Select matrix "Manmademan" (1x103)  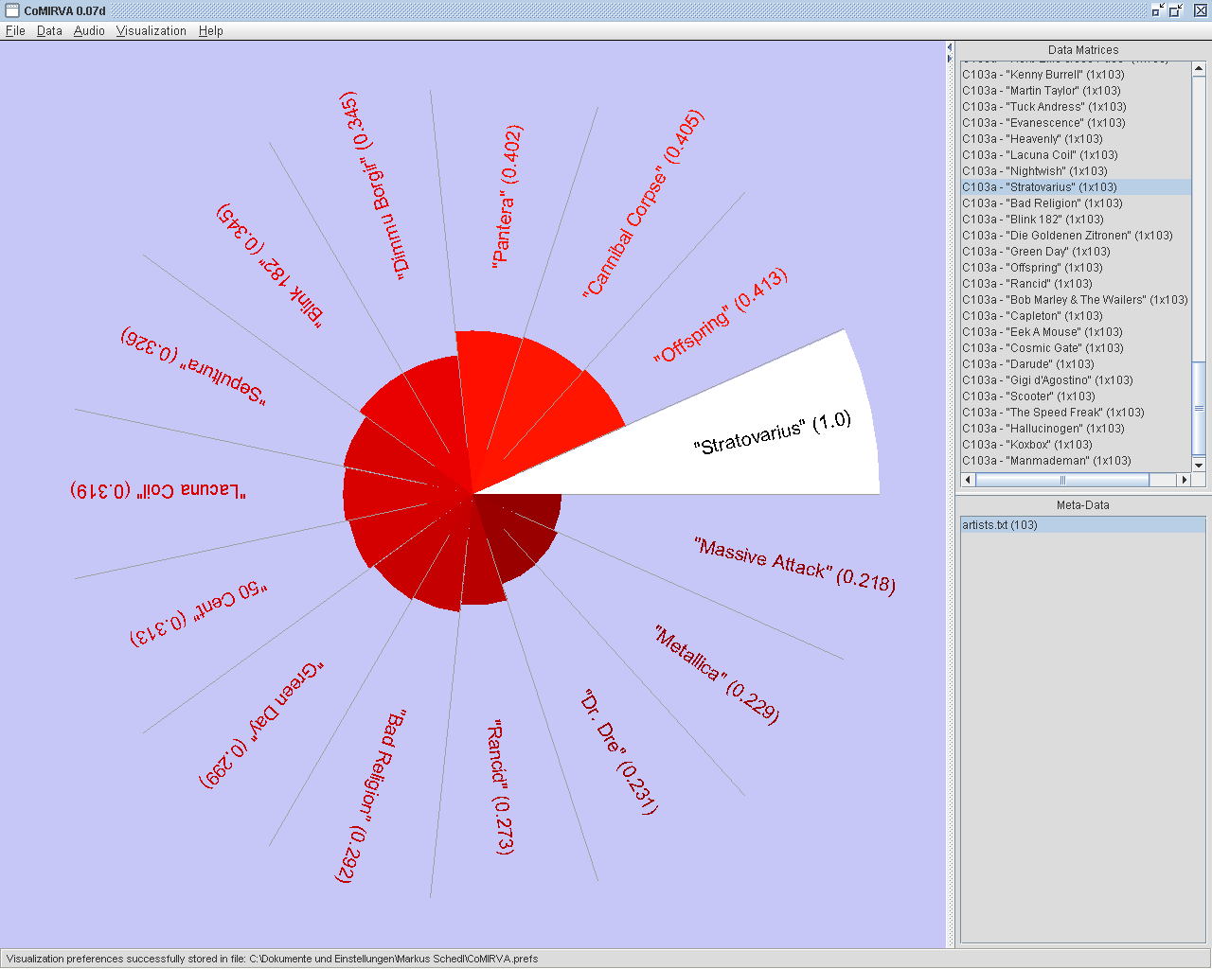coord(1076,461)
